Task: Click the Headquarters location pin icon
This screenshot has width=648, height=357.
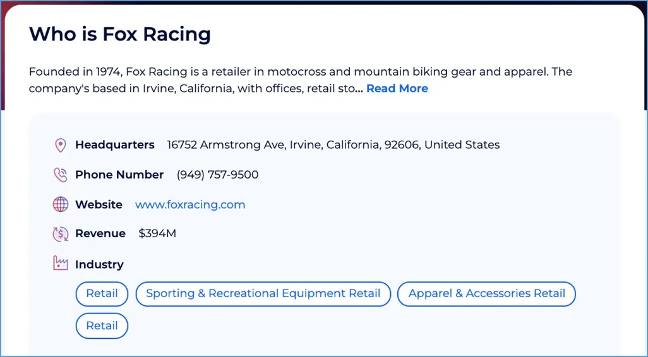Action: [x=61, y=145]
